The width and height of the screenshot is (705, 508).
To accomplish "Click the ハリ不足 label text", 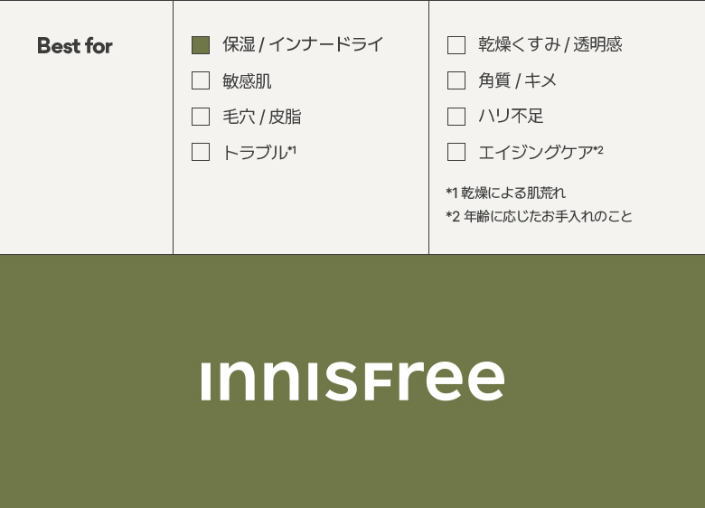I will (x=511, y=116).
